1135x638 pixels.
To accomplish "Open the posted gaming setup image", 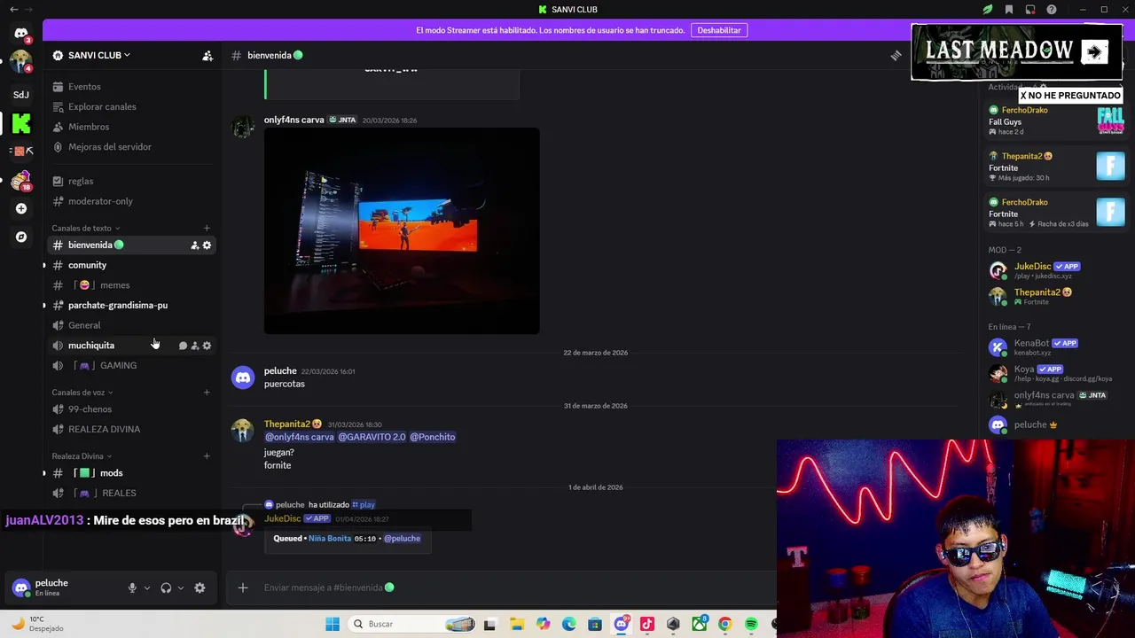I will coord(402,231).
